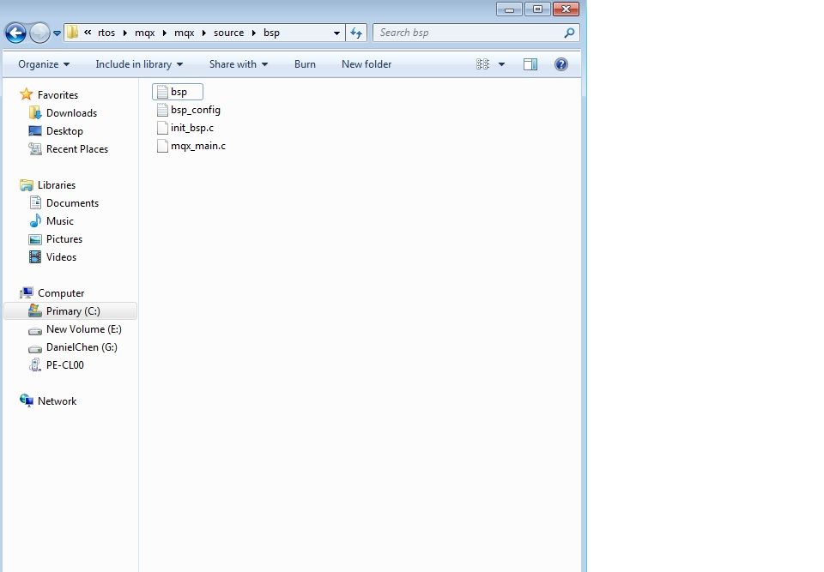Select the mqx_main.c file

point(191,146)
